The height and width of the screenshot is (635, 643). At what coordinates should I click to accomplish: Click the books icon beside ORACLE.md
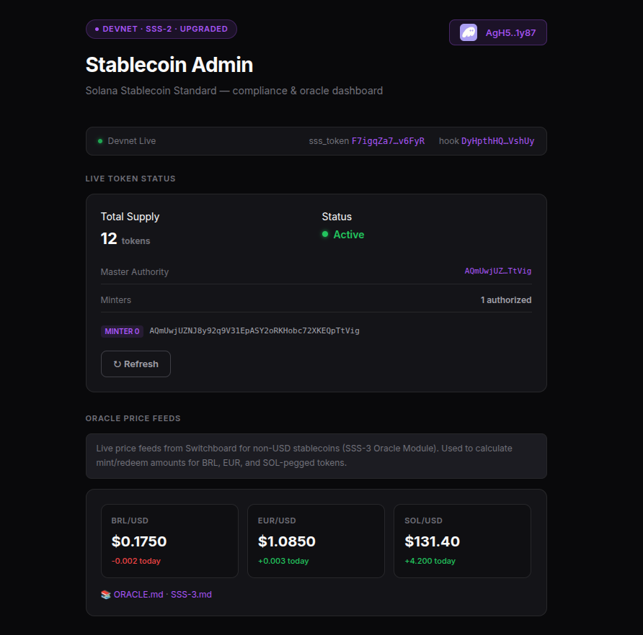[x=106, y=595]
